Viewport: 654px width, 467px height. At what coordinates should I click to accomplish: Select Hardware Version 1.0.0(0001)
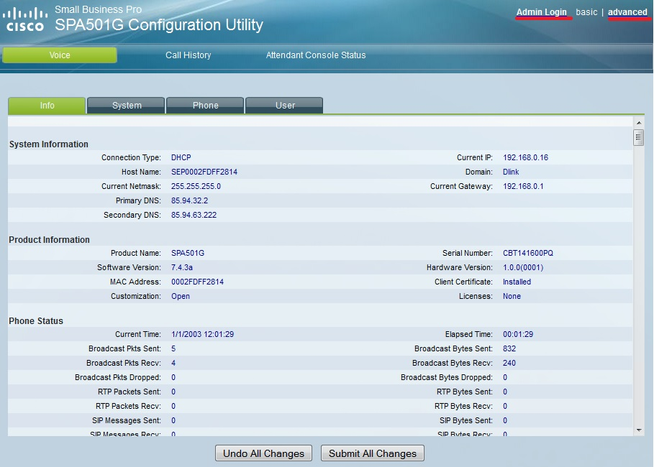(x=523, y=267)
